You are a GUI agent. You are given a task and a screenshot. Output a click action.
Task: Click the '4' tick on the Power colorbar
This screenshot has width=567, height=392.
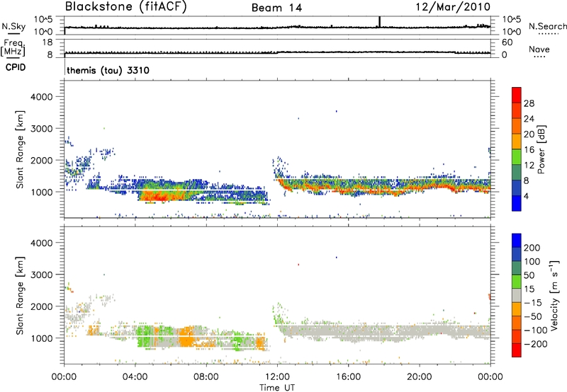click(x=526, y=196)
